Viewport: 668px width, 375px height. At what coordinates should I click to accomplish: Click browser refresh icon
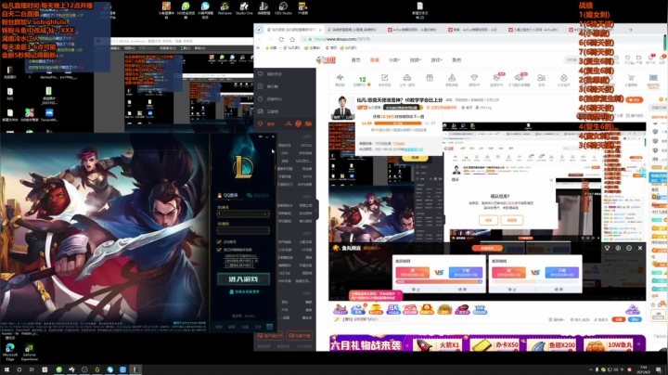click(281, 39)
